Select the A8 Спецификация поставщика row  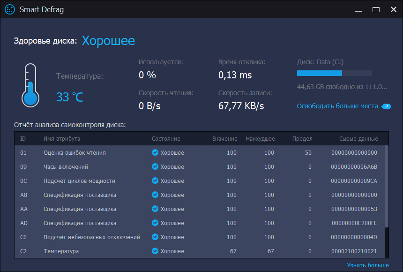point(200,195)
